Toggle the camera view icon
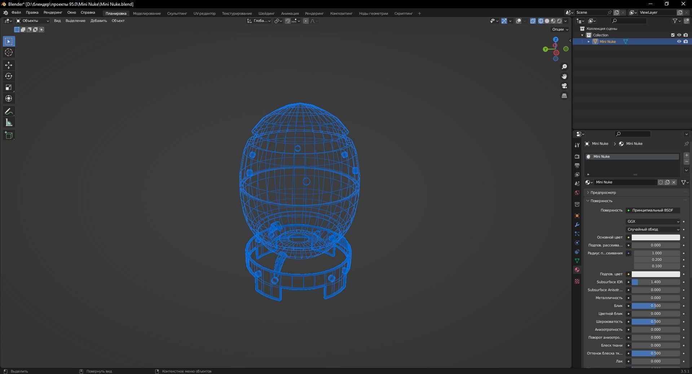The width and height of the screenshot is (692, 374). click(564, 86)
